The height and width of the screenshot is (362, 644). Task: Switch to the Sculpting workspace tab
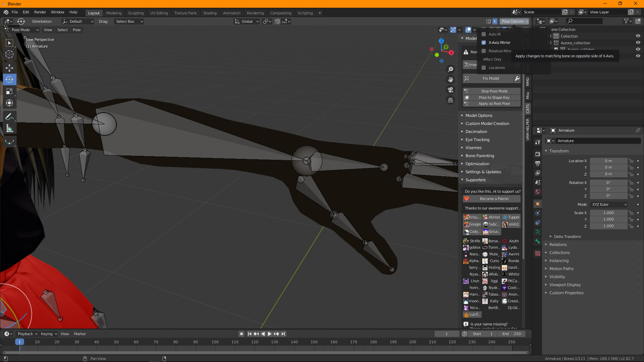coord(136,13)
